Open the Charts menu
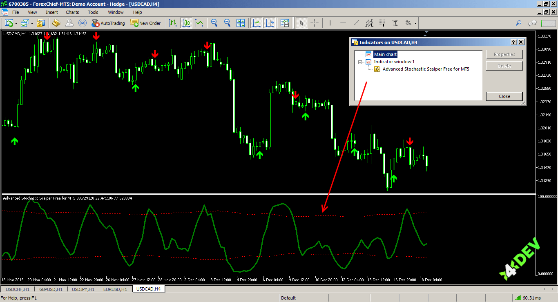The image size is (558, 302). pyautogui.click(x=72, y=12)
